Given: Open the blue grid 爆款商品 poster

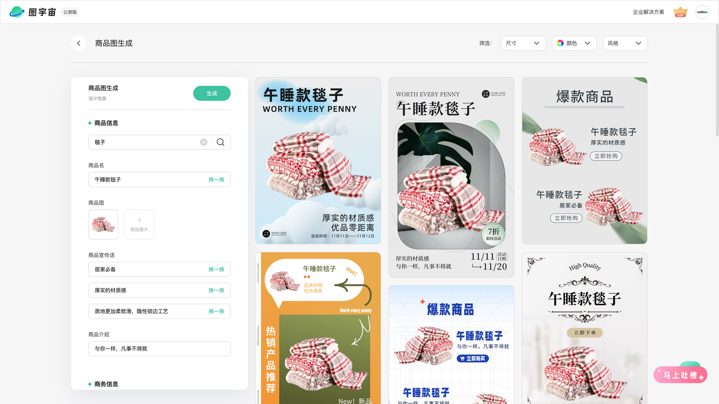Looking at the screenshot, I should [451, 345].
